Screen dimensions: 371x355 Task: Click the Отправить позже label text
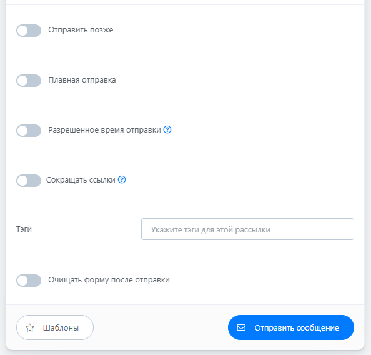click(81, 30)
